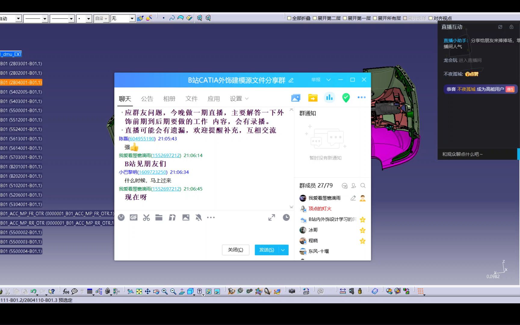
Task: Select group member 东风-十堰
Action: [318, 251]
